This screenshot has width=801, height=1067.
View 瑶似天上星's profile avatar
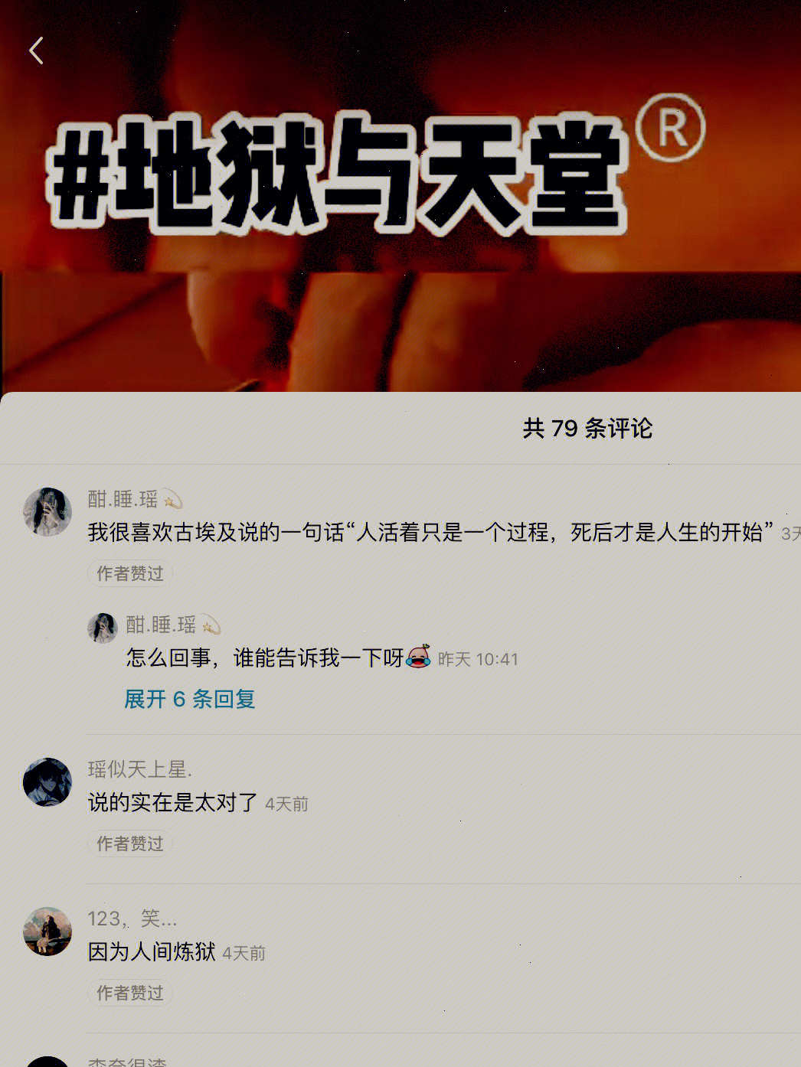(47, 782)
